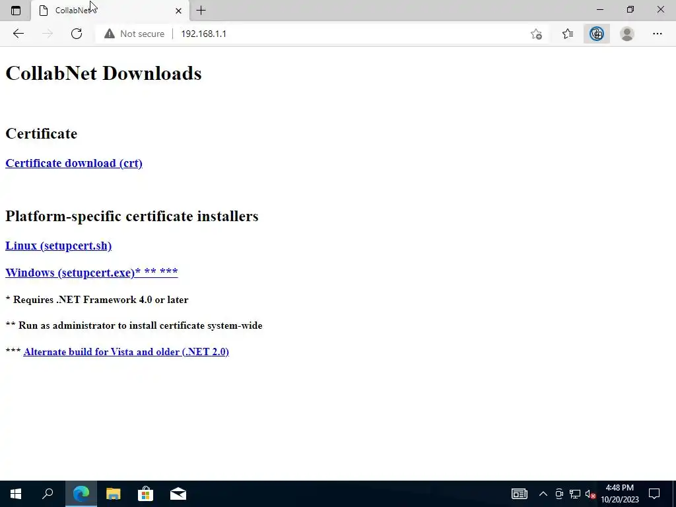Click the CollabNet Downloads heading
676x507 pixels.
(x=104, y=73)
